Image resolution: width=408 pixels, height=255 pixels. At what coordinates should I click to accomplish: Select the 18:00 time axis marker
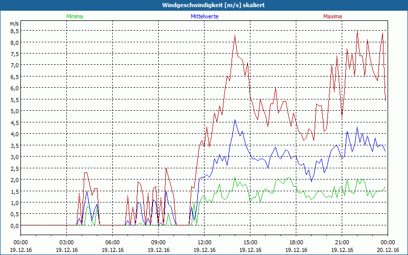coord(296,242)
